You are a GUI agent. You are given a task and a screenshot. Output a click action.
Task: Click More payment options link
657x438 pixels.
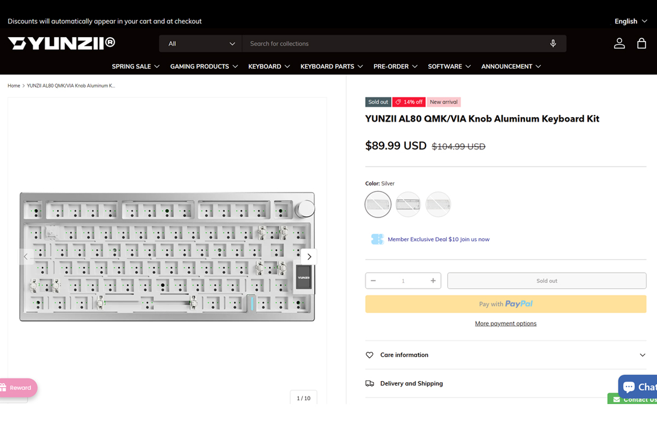pyautogui.click(x=506, y=324)
